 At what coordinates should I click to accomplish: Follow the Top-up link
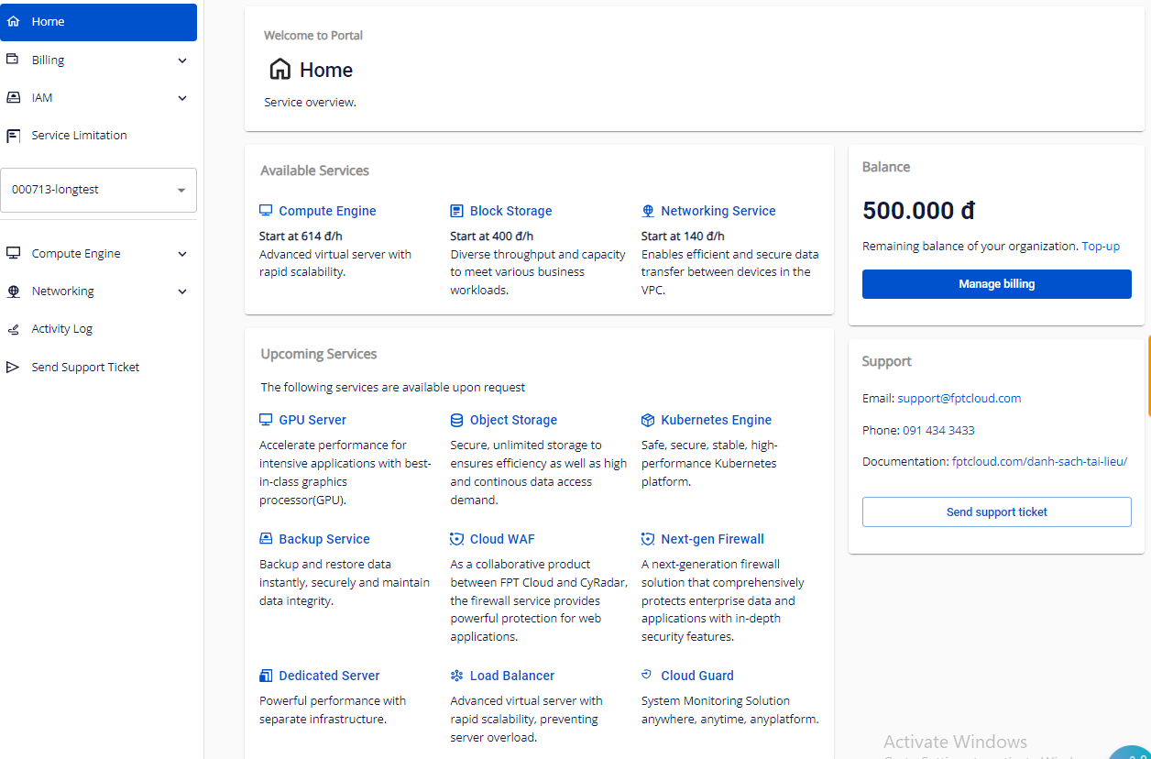coord(1101,247)
